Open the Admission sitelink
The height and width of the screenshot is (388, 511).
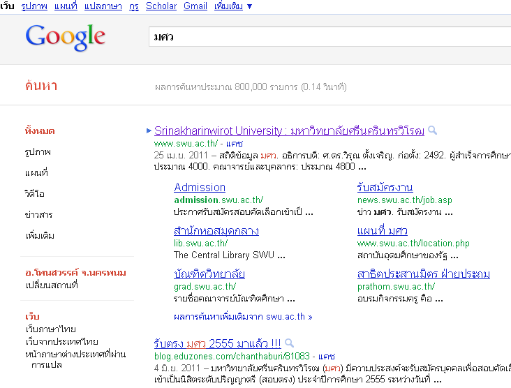(200, 187)
